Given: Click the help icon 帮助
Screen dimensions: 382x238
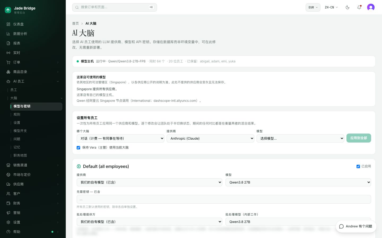Looking at the screenshot, I should coord(8,232).
